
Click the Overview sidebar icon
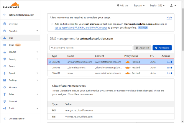tap(5, 24)
